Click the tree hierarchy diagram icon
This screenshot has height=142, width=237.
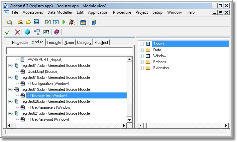[37, 32]
